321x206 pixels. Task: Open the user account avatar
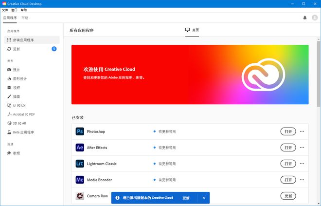315,18
